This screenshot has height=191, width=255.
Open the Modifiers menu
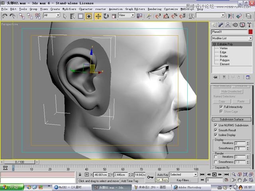pyautogui.click(x=69, y=9)
